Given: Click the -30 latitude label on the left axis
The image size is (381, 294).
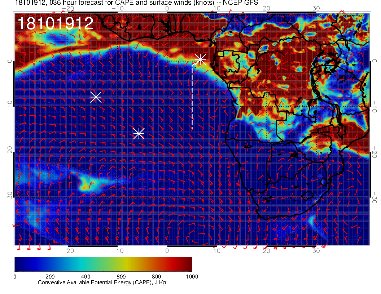Looking at the screenshot, I should pos(9,196).
